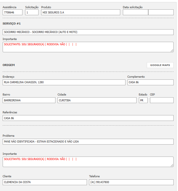The image size is (178, 191).
Task: Click the Importante text area under Serviço #1
Action: pyautogui.click(x=88, y=47)
